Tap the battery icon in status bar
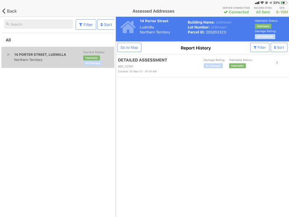 [284, 3]
